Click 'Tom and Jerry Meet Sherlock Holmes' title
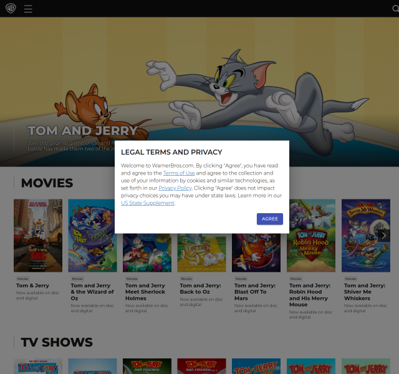399x374 pixels. point(145,292)
